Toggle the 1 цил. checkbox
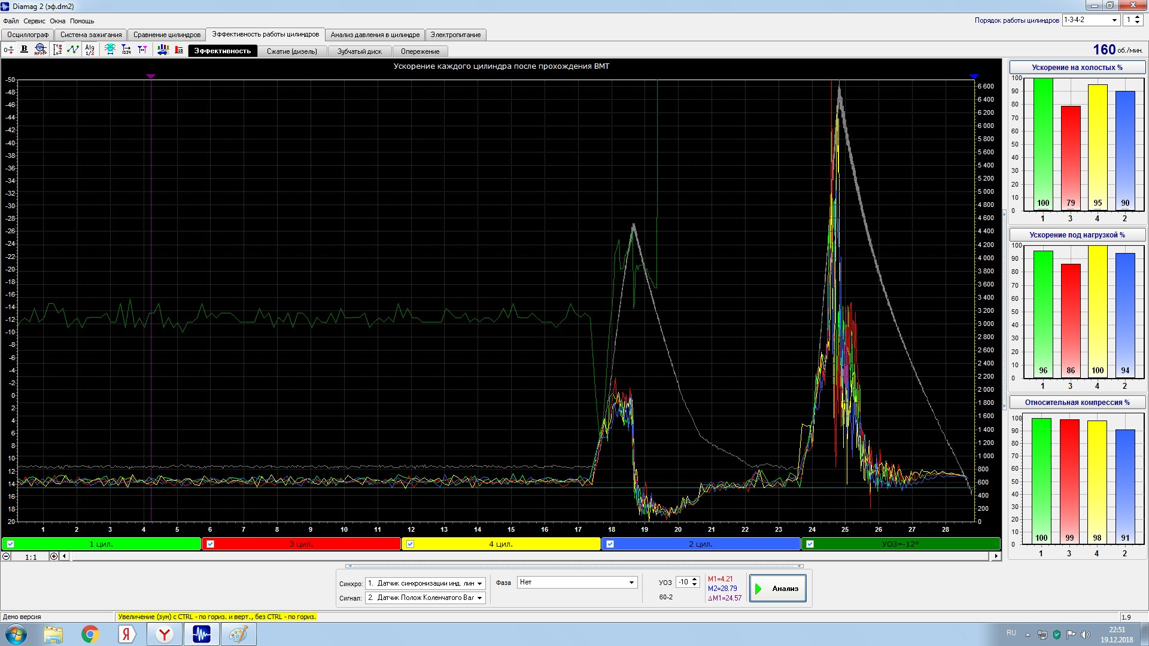Viewport: 1149px width, 646px height. pyautogui.click(x=10, y=544)
